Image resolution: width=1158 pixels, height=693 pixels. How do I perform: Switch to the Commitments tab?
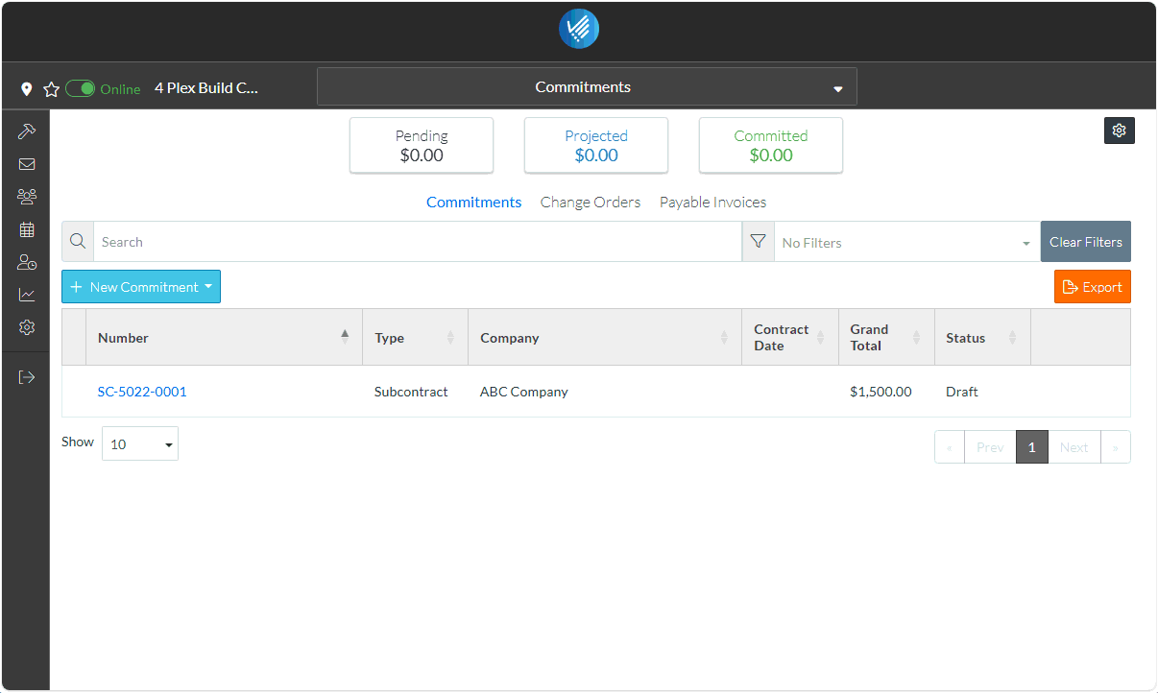(474, 203)
